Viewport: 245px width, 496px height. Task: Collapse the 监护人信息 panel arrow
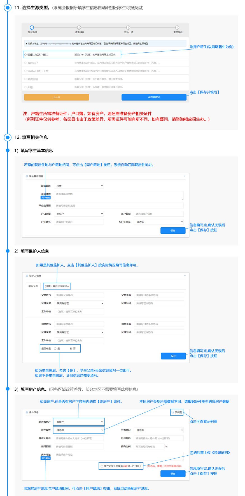click(x=185, y=276)
